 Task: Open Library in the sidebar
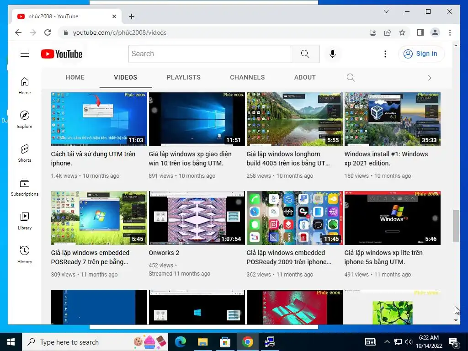[x=25, y=221]
